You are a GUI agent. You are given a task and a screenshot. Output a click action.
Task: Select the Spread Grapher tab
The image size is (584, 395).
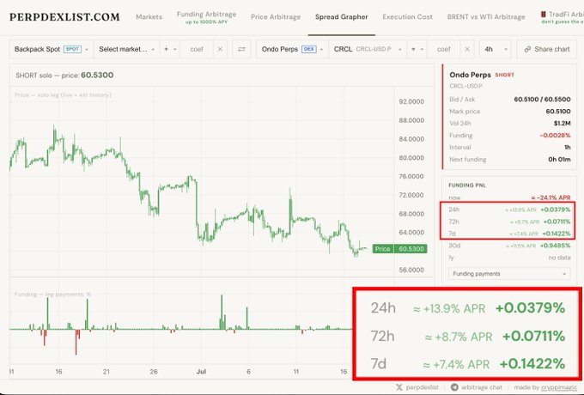342,17
